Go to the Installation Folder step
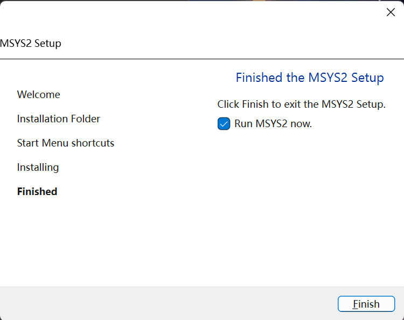404x320 pixels. click(59, 119)
